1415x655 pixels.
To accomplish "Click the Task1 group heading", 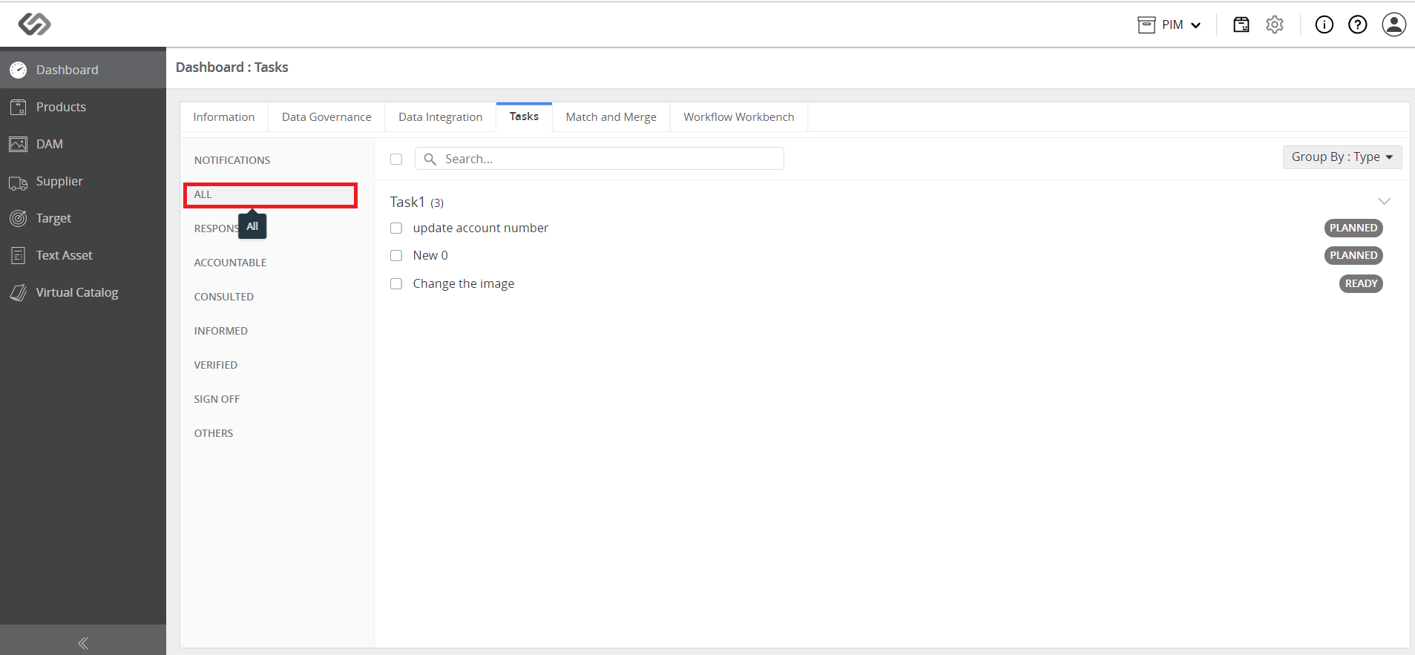I will point(417,202).
